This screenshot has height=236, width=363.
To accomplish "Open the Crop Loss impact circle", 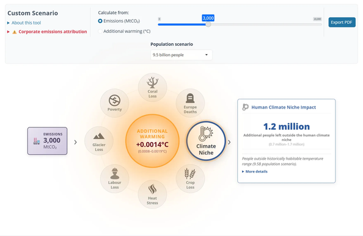I will tap(190, 179).
